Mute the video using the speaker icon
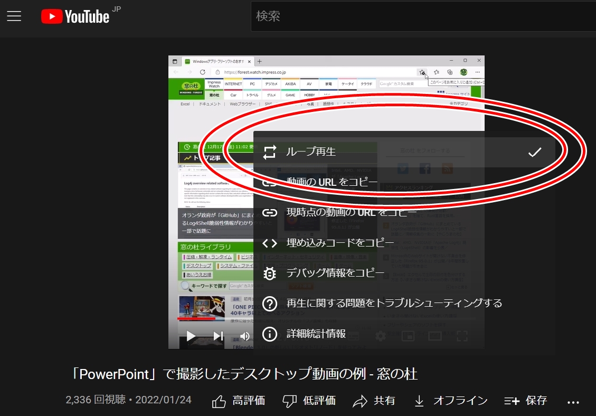The width and height of the screenshot is (596, 416). [245, 336]
